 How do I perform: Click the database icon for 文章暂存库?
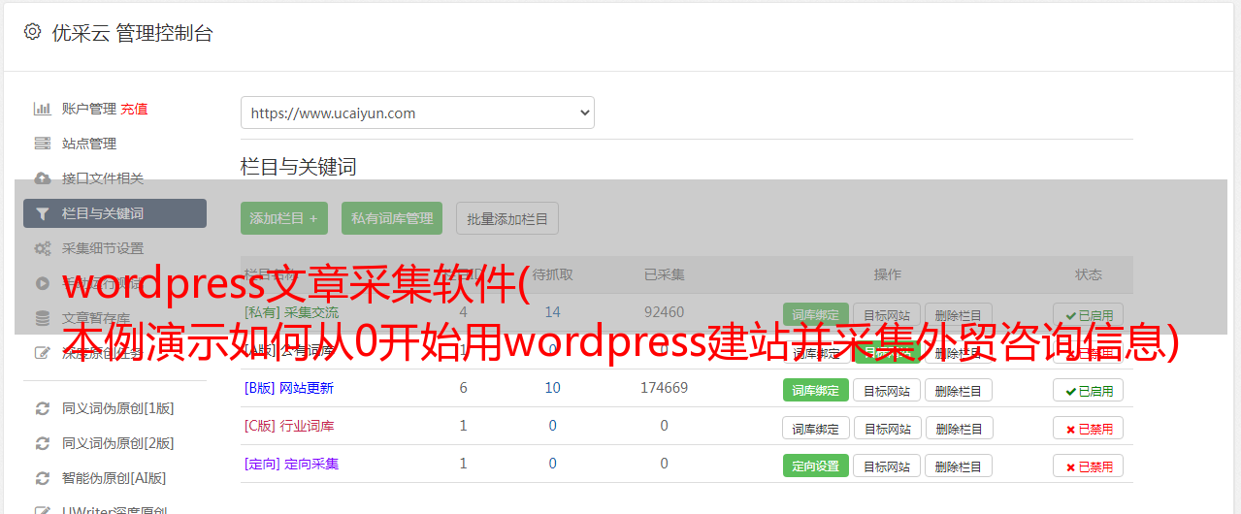point(42,318)
